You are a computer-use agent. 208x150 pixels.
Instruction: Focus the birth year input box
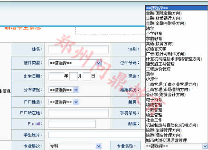coord(56,76)
